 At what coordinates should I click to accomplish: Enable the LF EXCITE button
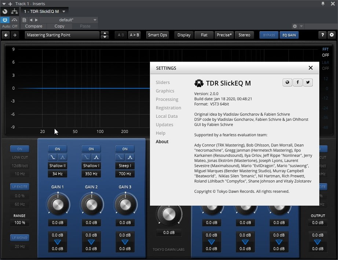click(20, 187)
